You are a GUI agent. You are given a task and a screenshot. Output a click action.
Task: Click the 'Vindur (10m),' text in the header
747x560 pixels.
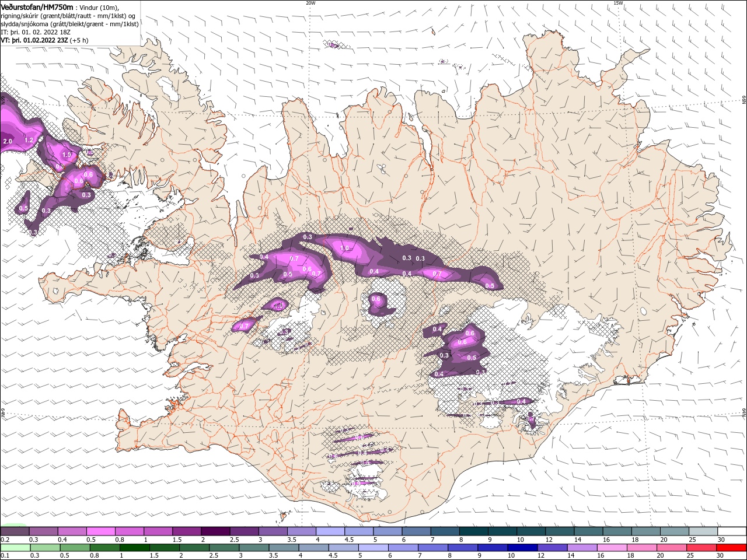(99, 7)
